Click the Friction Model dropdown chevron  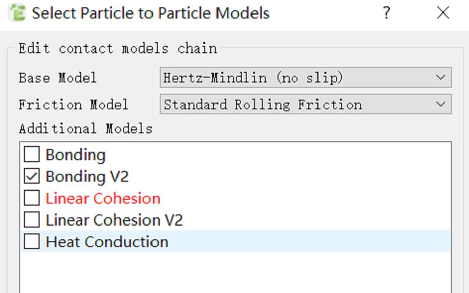(x=441, y=104)
